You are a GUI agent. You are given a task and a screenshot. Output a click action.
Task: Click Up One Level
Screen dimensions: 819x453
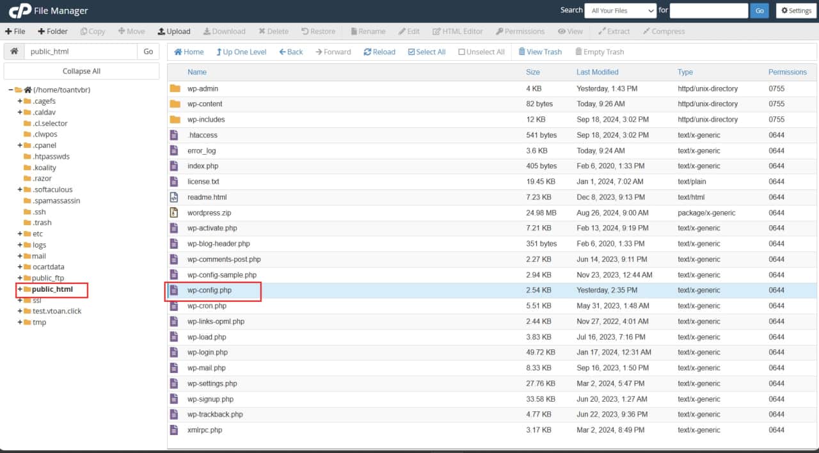pyautogui.click(x=241, y=52)
